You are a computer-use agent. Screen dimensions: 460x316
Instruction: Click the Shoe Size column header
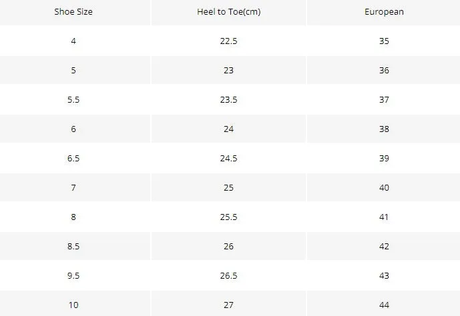coord(73,12)
